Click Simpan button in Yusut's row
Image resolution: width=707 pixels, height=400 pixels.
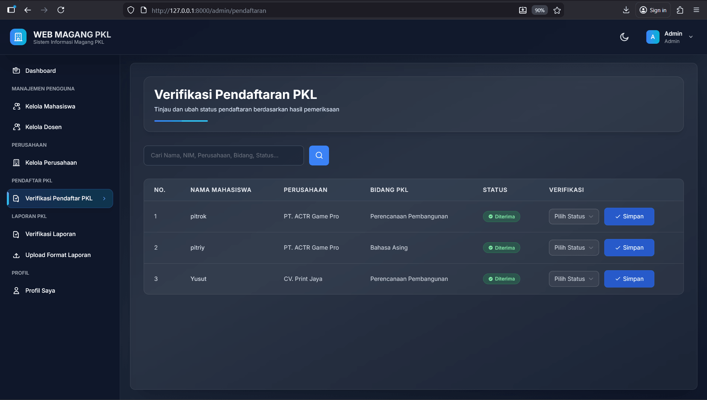[x=629, y=279]
